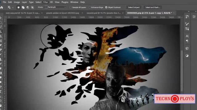Select the Pen tool
The width and height of the screenshot is (197, 110).
coord(1,87)
